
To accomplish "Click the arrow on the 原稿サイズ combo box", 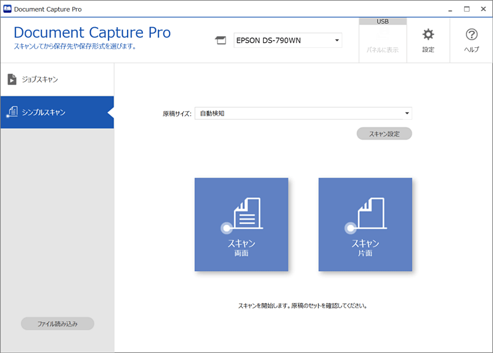I will 407,113.
